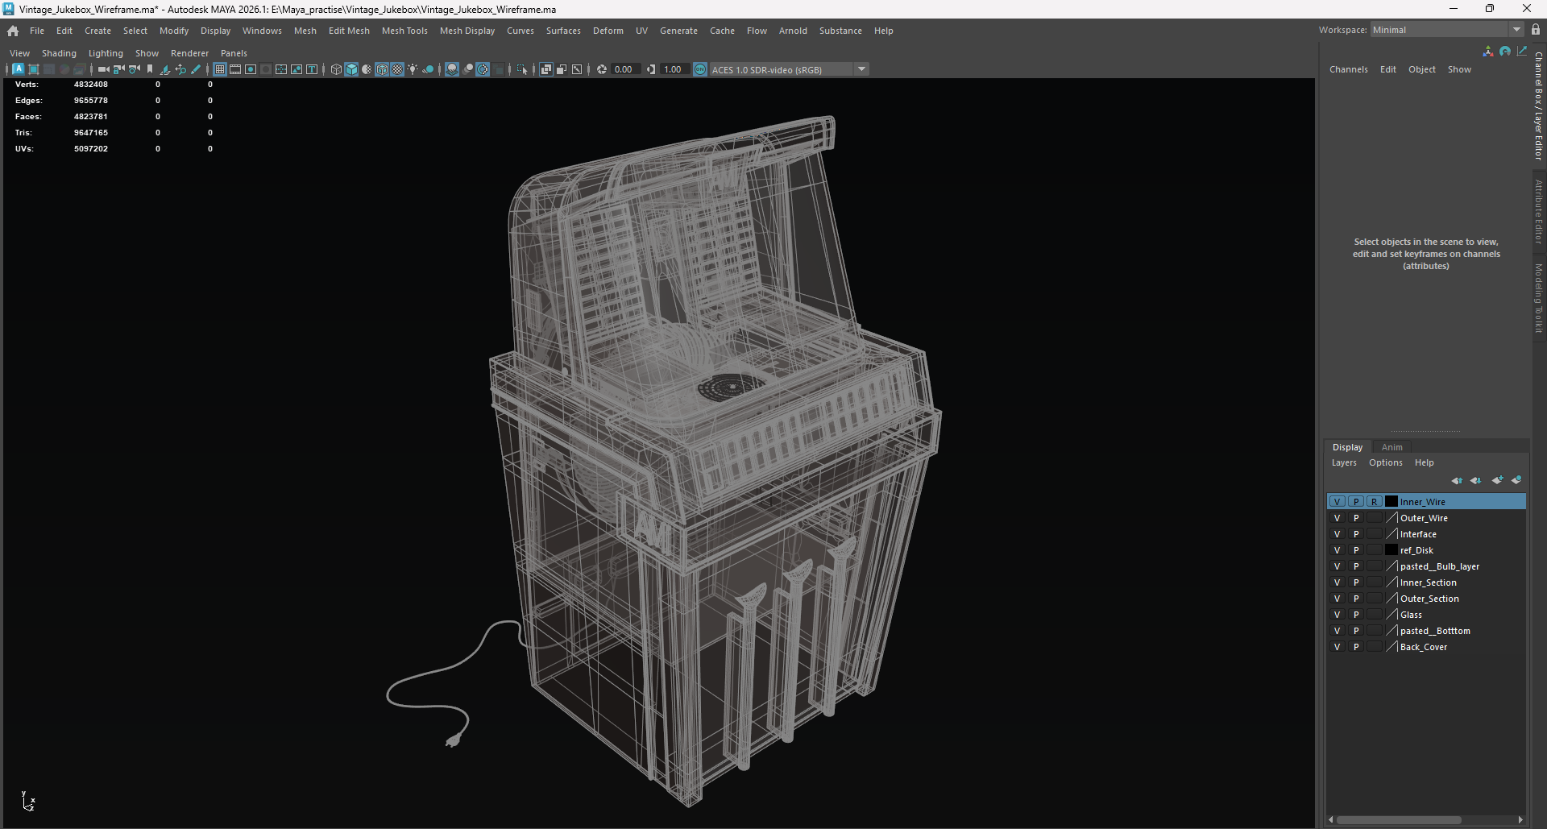This screenshot has width=1547, height=829.
Task: Expand the Attribute Editor sidebar panel
Action: click(1537, 208)
